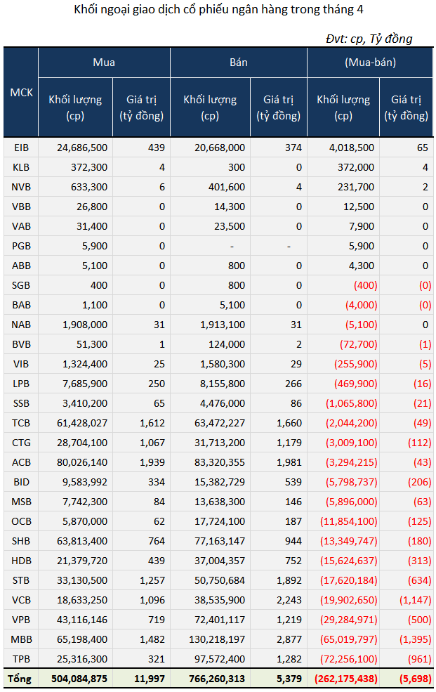This screenshot has width=436, height=692.
Task: Select the Mua header cell
Action: point(104,63)
